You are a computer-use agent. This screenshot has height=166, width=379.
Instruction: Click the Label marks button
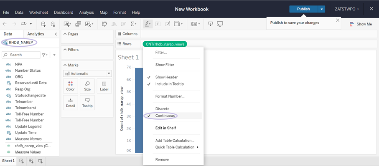104,86
